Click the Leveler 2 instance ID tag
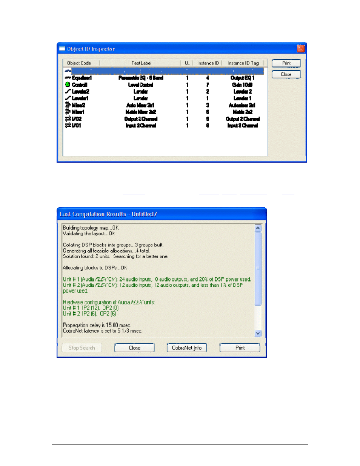 243,91
